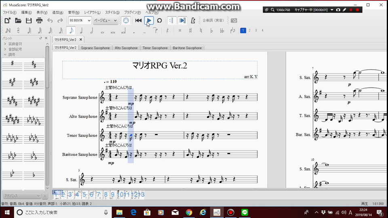This screenshot has width=388, height=218.
Task: Select voice 4
Action: tap(263, 30)
